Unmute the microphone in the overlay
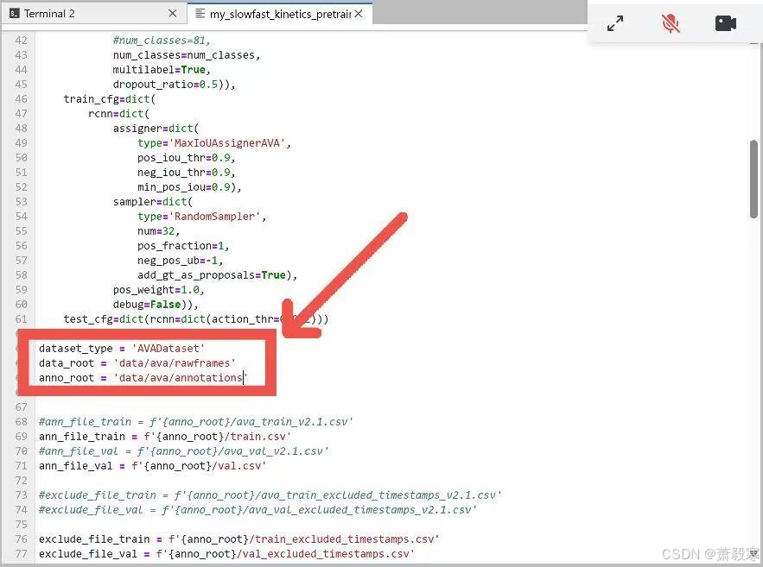Screen dimensions: 763x567 click(671, 23)
